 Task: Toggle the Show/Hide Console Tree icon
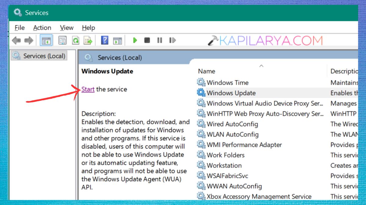46,40
